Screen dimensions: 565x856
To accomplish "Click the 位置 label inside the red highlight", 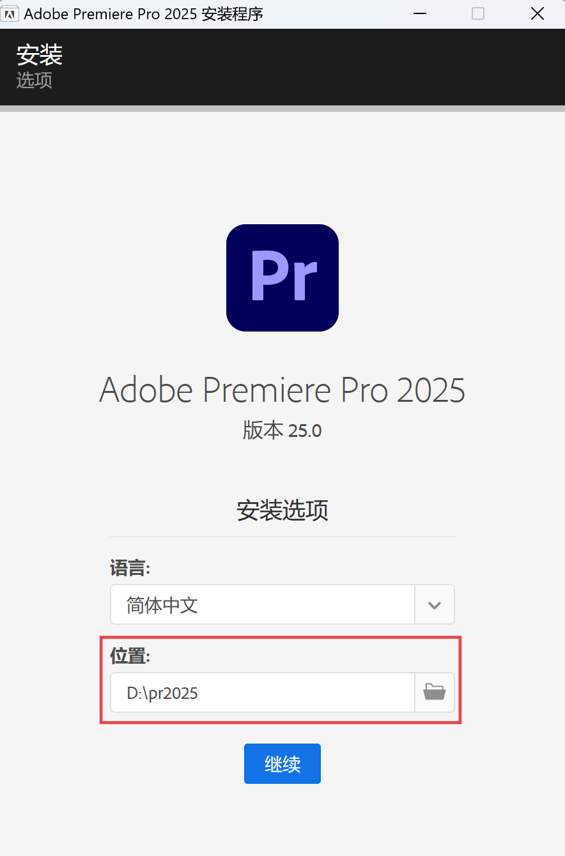I will 130,655.
